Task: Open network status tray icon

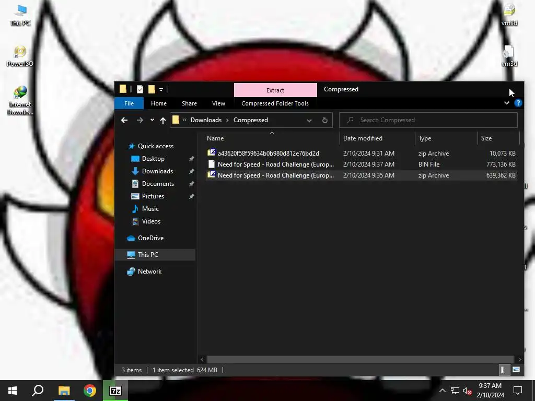Action: [455, 391]
